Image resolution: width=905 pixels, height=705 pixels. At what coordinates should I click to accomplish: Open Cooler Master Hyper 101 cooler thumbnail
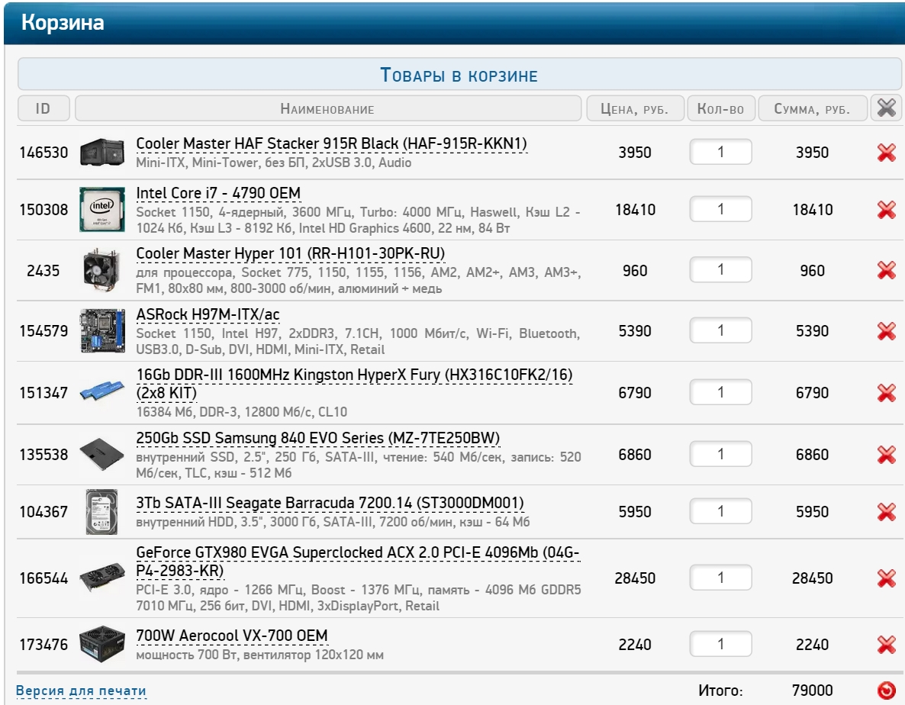pyautogui.click(x=102, y=270)
